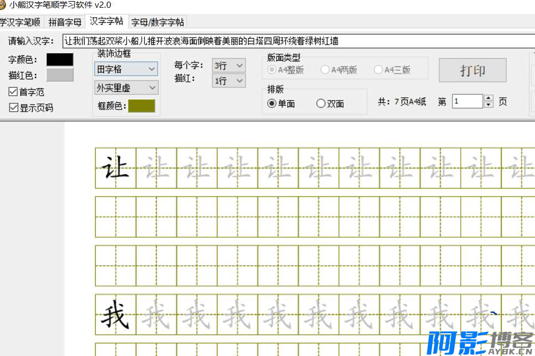Click the black model character 让
This screenshot has width=535, height=356.
click(x=115, y=167)
